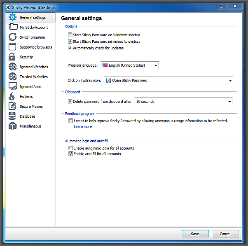Collapse the Feedback program section
Screen dimensions: 248x246
[63, 114]
